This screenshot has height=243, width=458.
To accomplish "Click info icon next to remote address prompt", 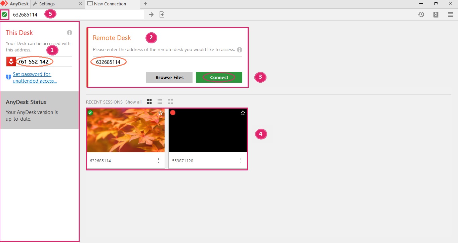I will click(240, 50).
